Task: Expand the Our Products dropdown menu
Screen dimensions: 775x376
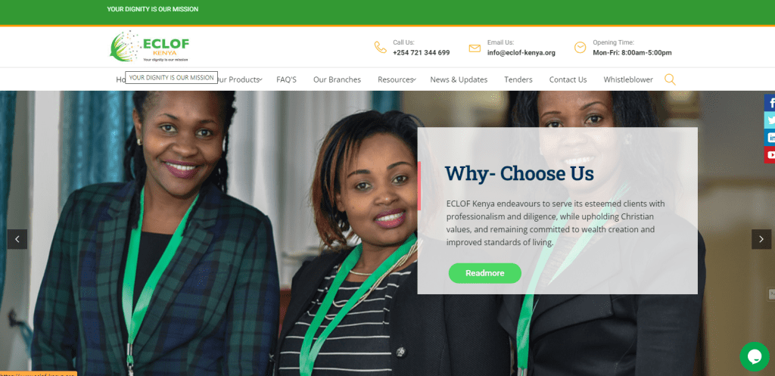Action: click(239, 79)
